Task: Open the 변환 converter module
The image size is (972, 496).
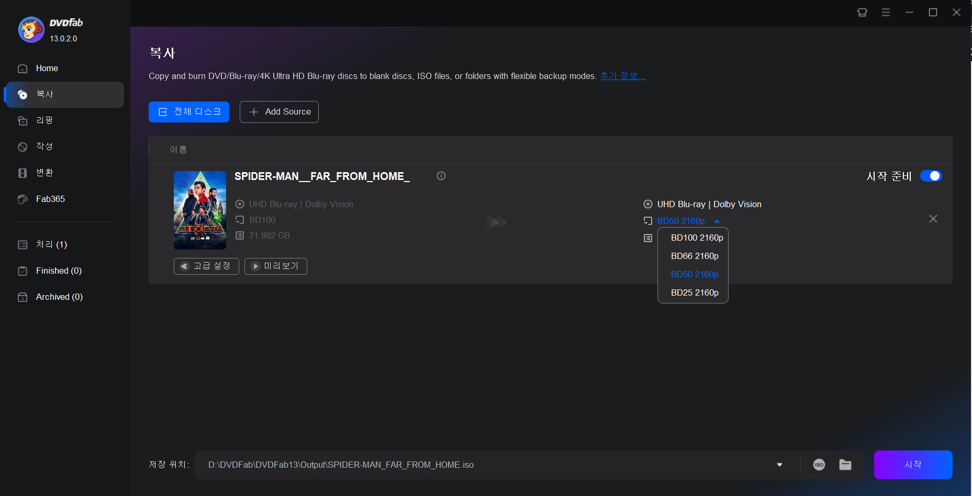Action: pyautogui.click(x=65, y=173)
